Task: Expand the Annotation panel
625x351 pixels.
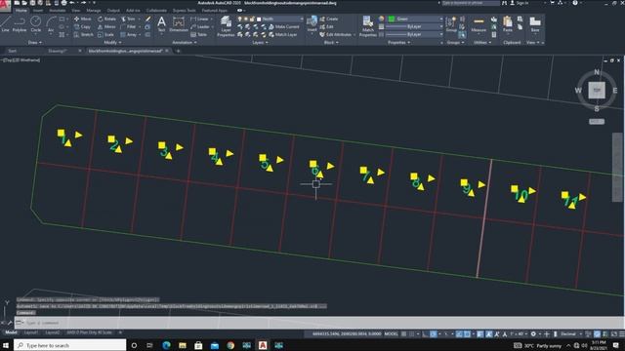Action: pos(185,42)
